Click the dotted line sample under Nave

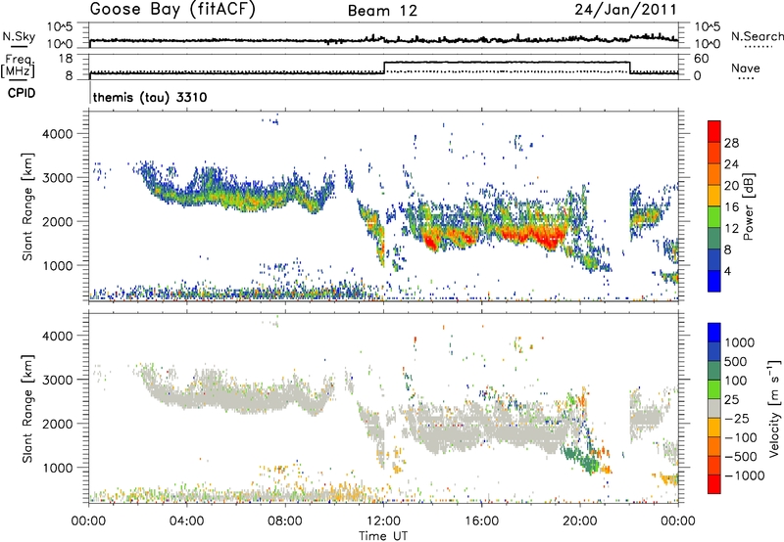(x=746, y=79)
